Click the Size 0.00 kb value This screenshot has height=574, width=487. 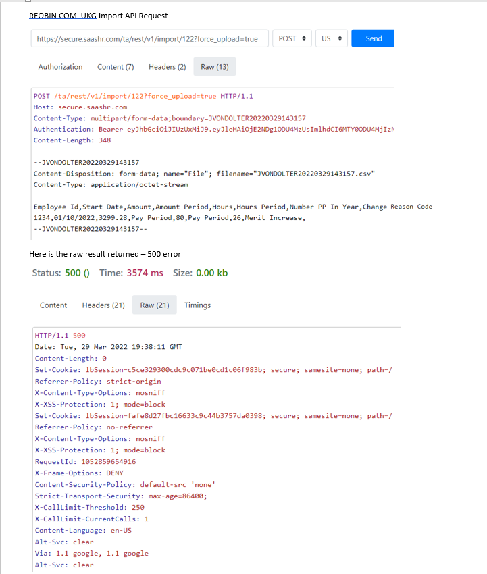point(211,273)
